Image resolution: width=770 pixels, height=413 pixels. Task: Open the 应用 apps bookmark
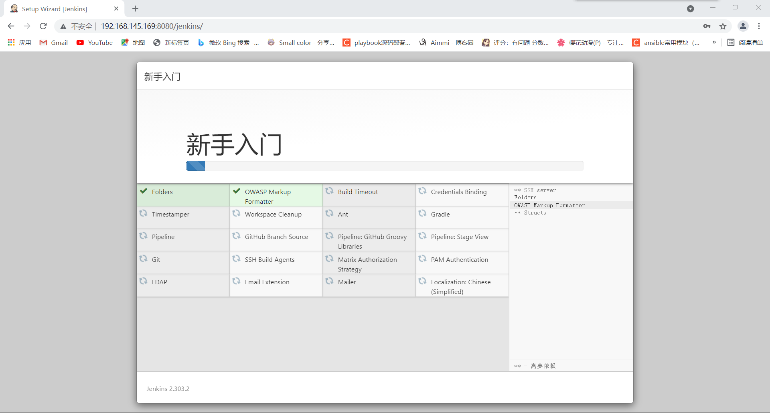19,43
